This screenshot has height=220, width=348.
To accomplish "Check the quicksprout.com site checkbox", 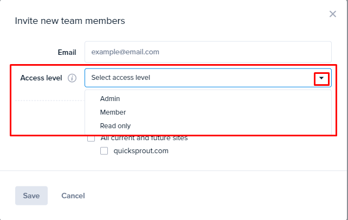I will tap(104, 151).
